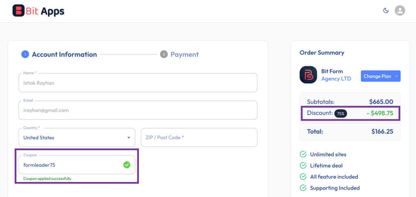Click the Lifetime deal check icon

pyautogui.click(x=303, y=165)
